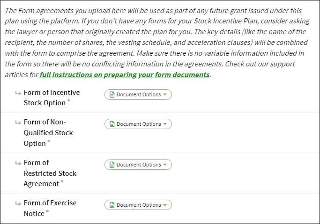Select the Form of Non-Qualified Stock Option label

[48, 133]
